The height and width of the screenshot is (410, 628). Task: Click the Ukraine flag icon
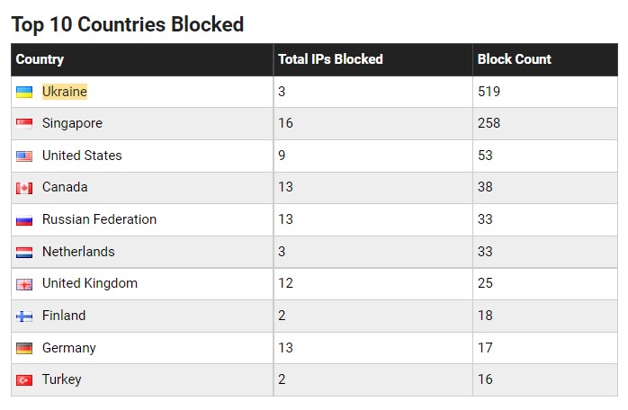coord(24,92)
